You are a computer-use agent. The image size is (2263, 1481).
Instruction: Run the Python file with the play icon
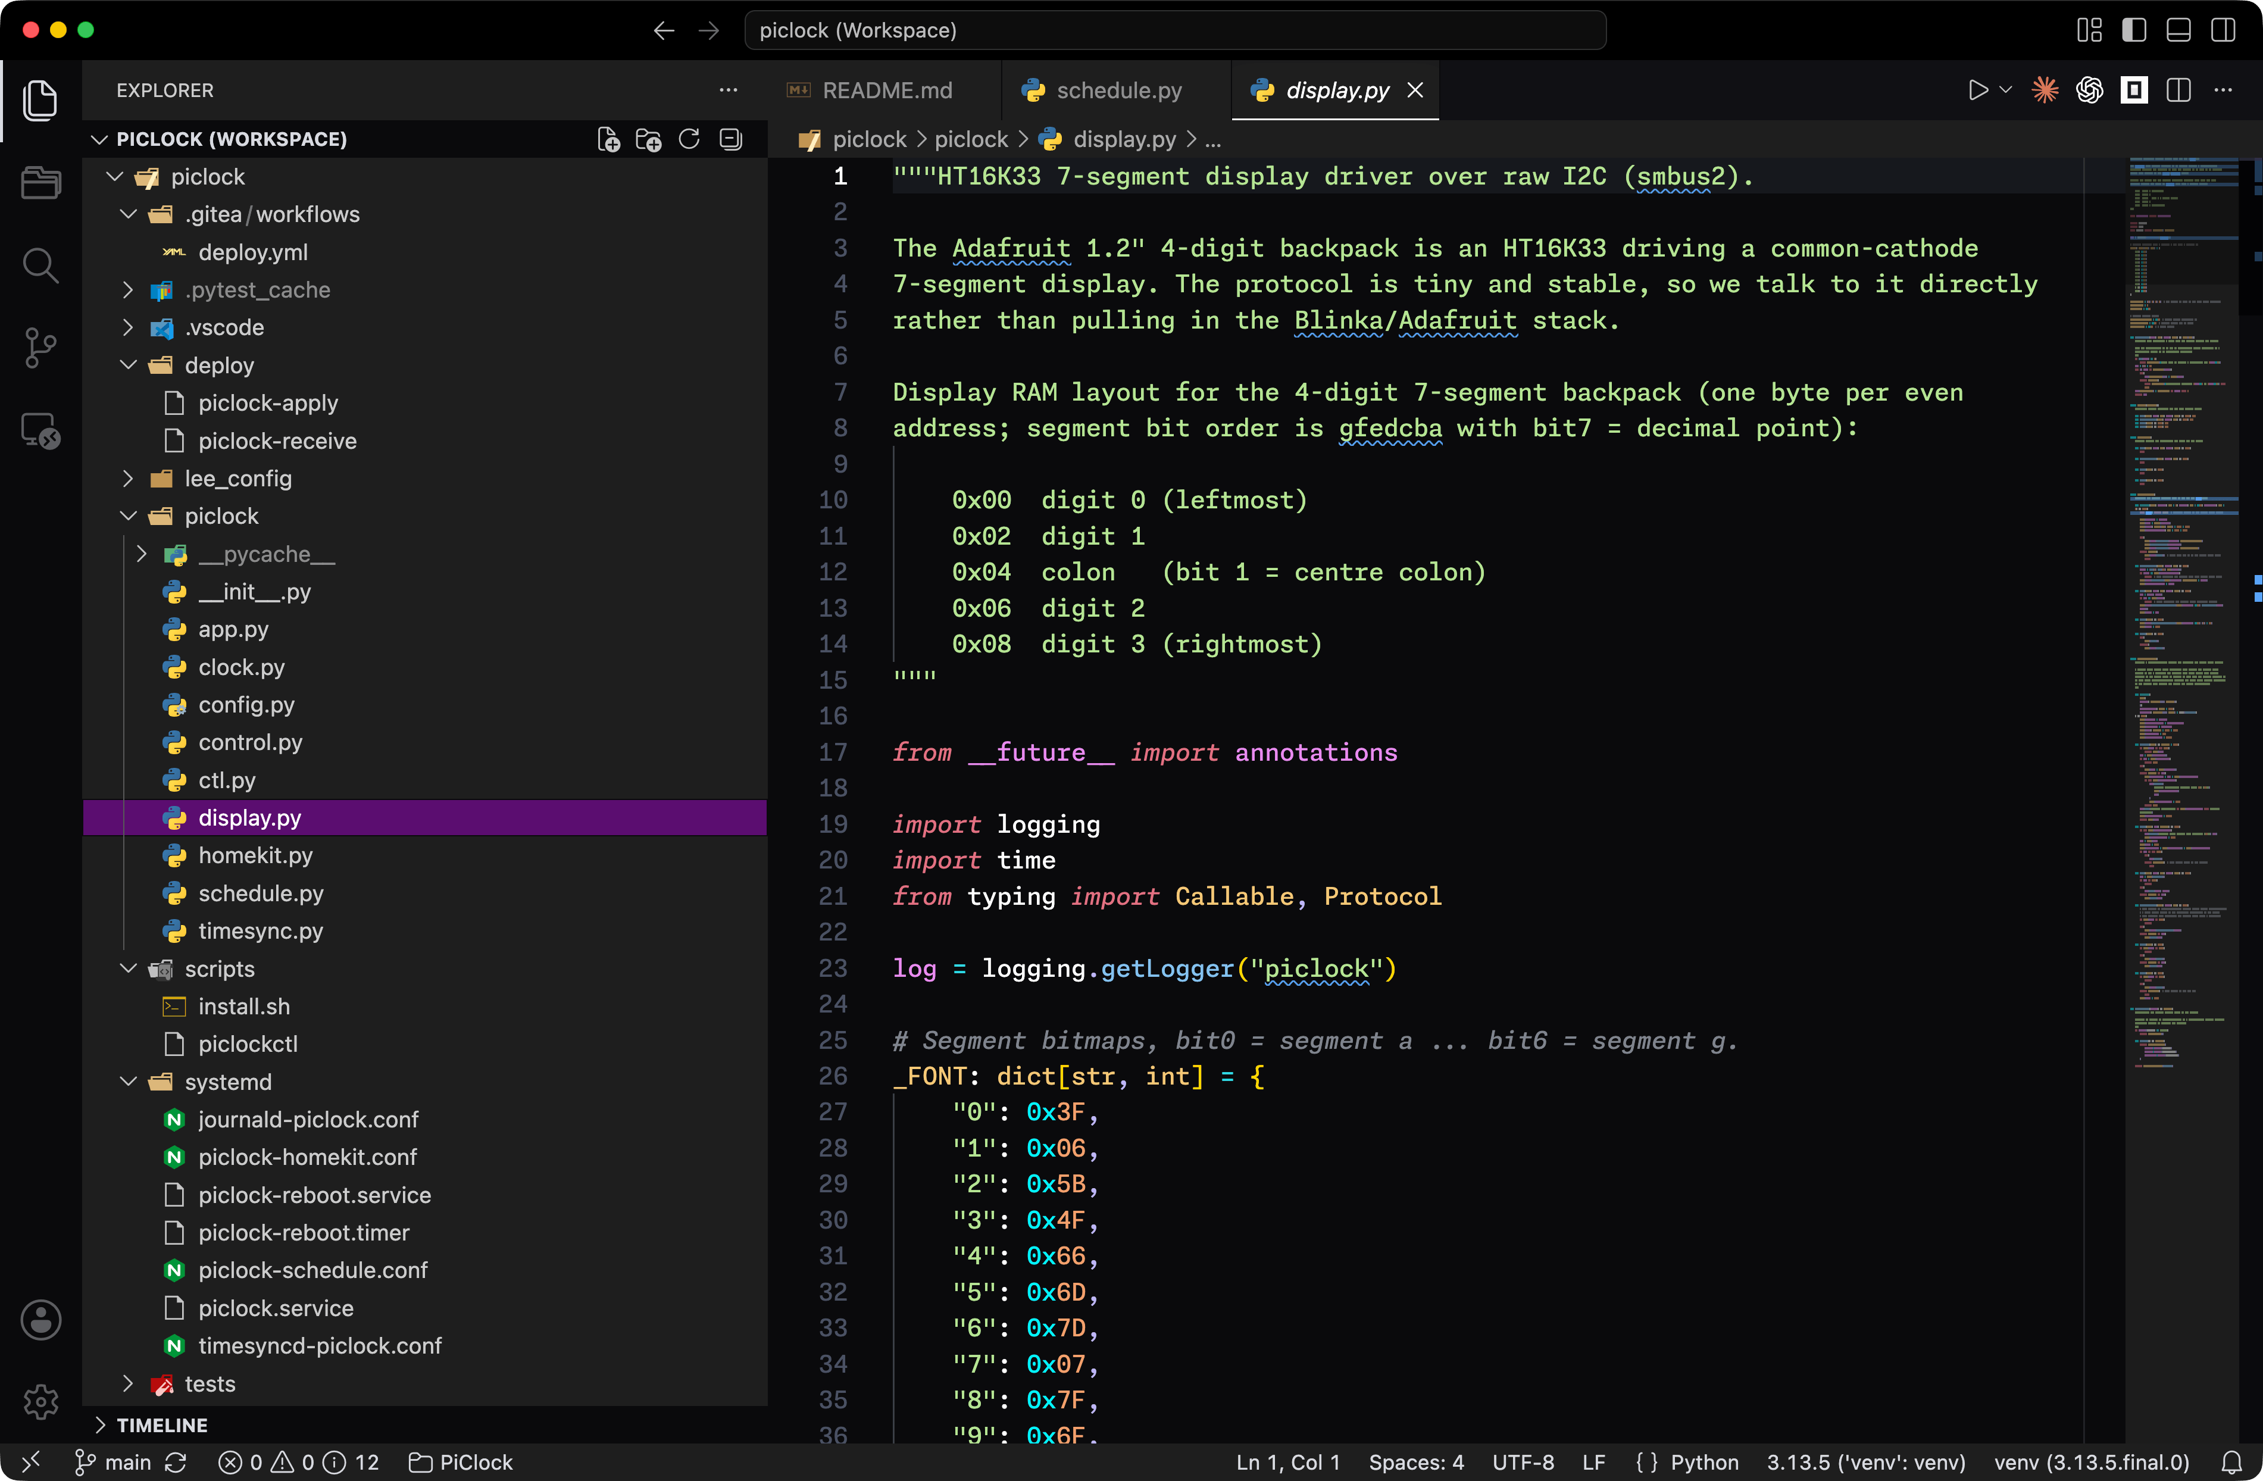click(x=1978, y=90)
